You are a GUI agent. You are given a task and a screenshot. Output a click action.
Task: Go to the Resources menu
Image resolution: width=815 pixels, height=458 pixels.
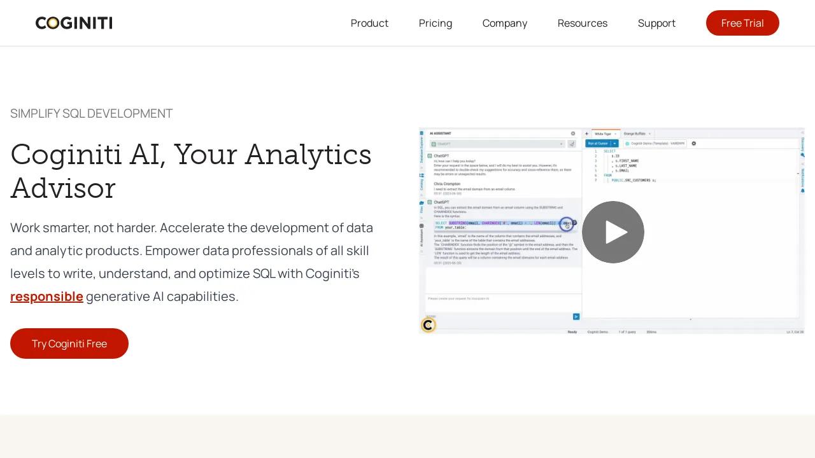[x=583, y=23]
